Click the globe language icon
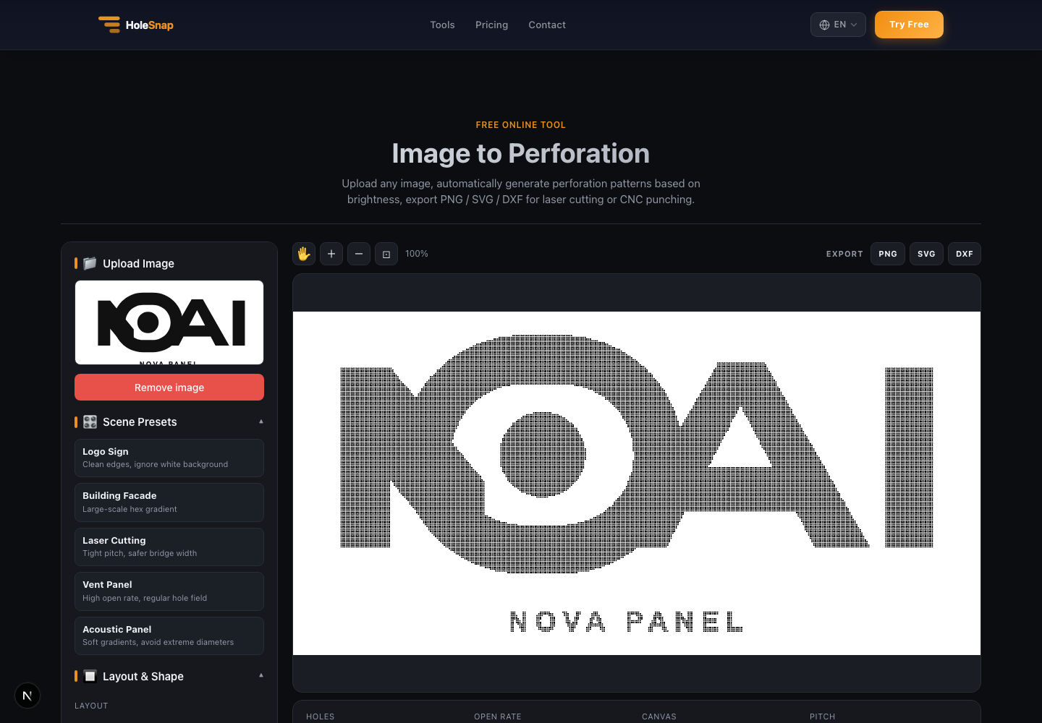The image size is (1042, 723). [x=824, y=25]
